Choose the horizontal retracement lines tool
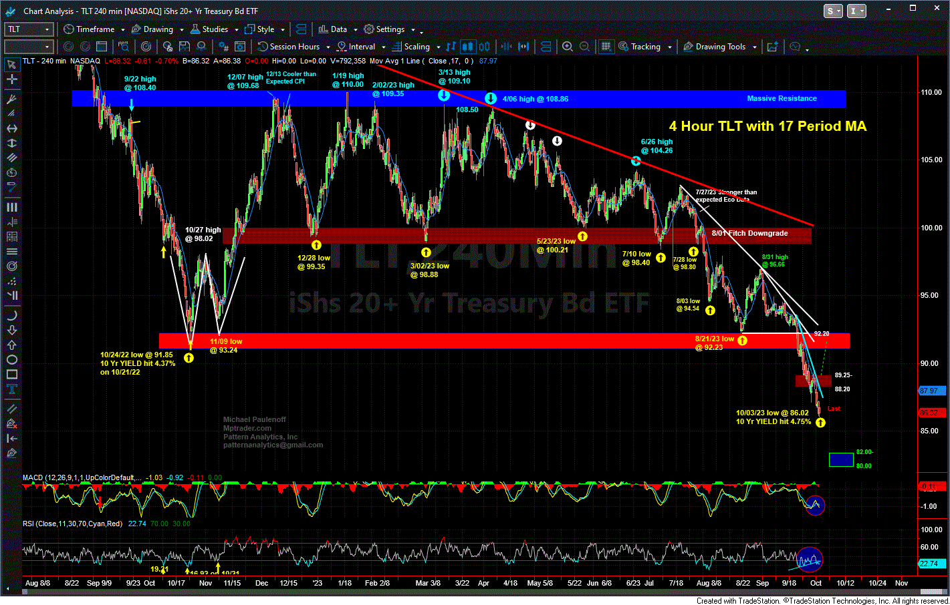The height and width of the screenshot is (605, 950). 11,251
